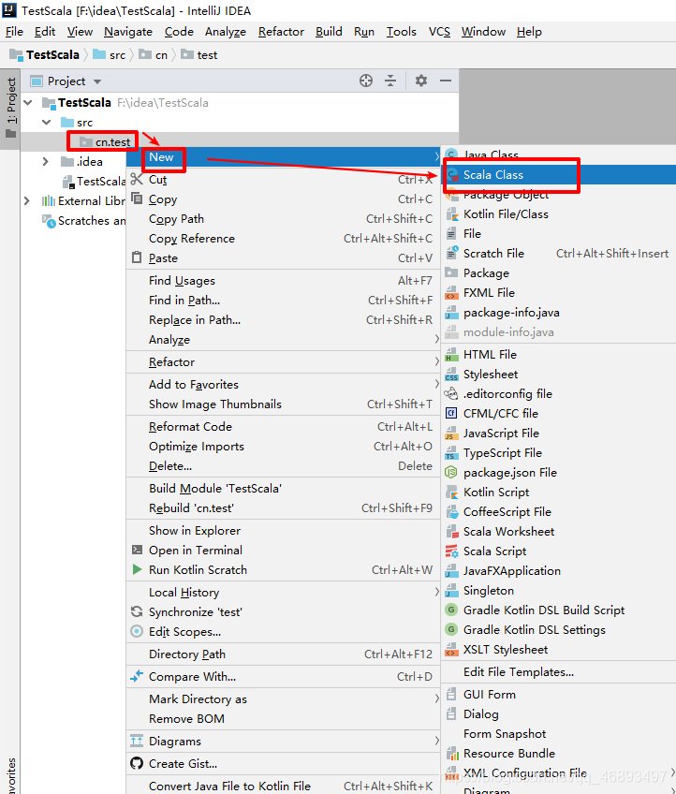Click the Diagrams icon in context menu
Screen dimensions: 676x794
[x=137, y=741]
